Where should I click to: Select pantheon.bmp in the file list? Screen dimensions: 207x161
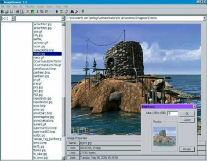pos(42,72)
